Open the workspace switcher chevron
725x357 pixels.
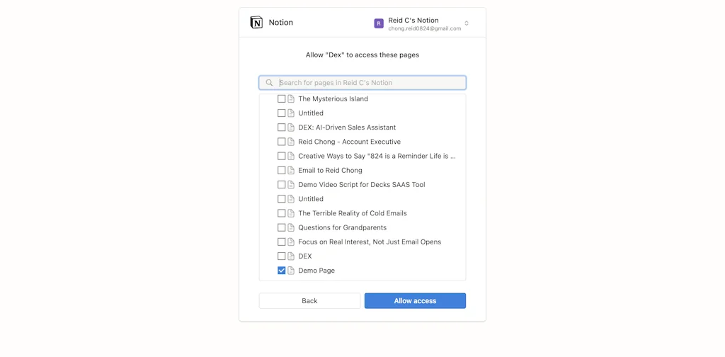pos(467,23)
